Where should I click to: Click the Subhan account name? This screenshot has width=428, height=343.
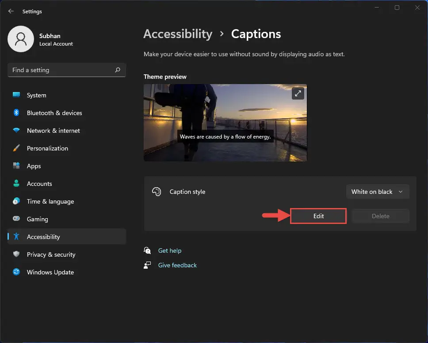coord(50,36)
